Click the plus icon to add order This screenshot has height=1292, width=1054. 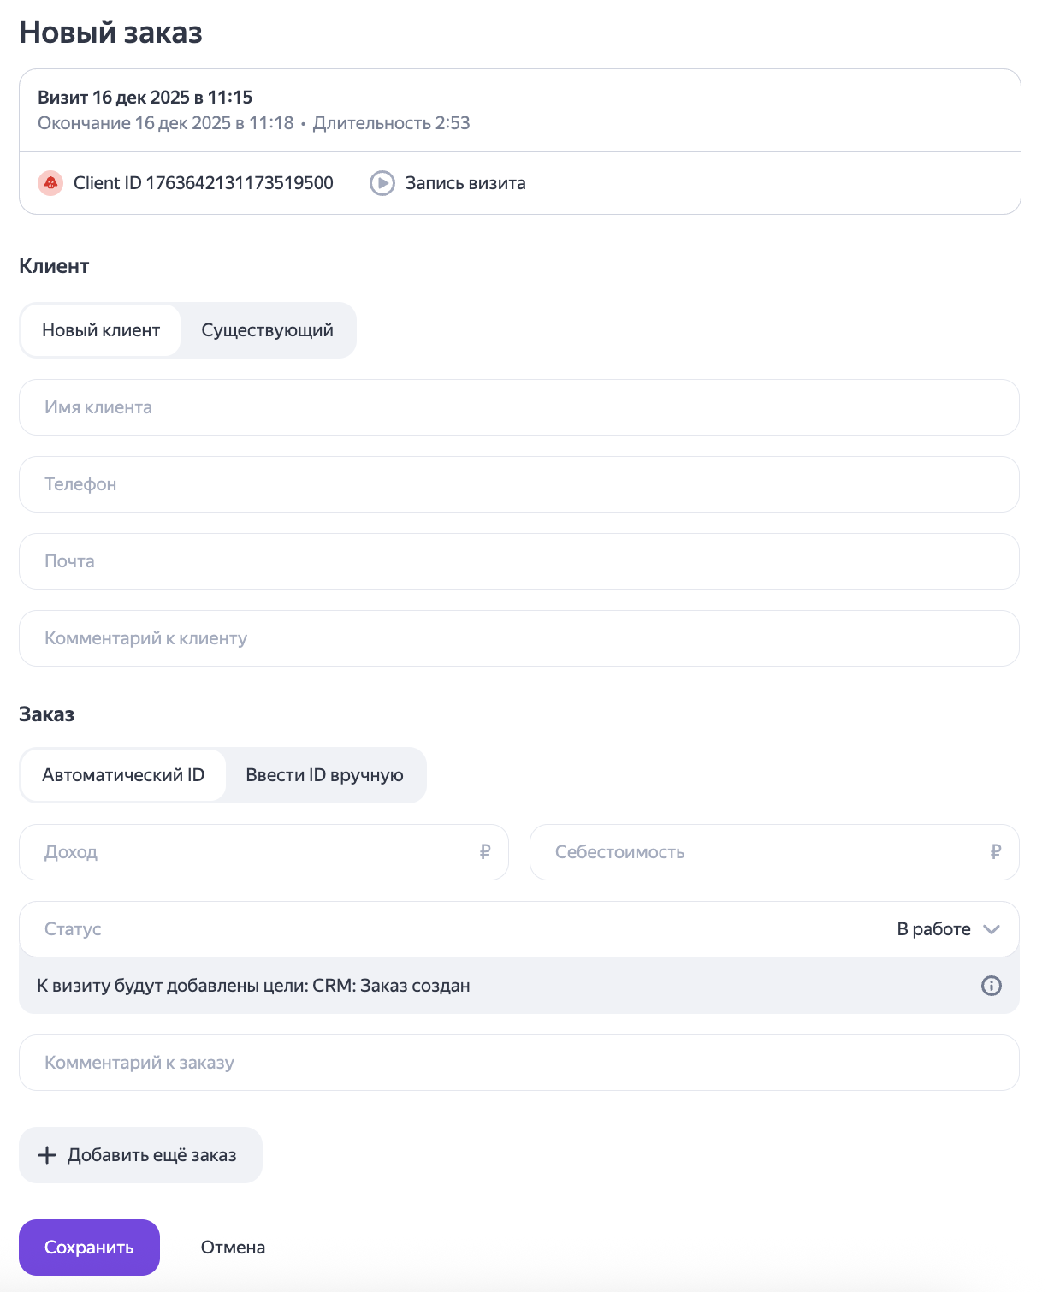click(x=47, y=1155)
